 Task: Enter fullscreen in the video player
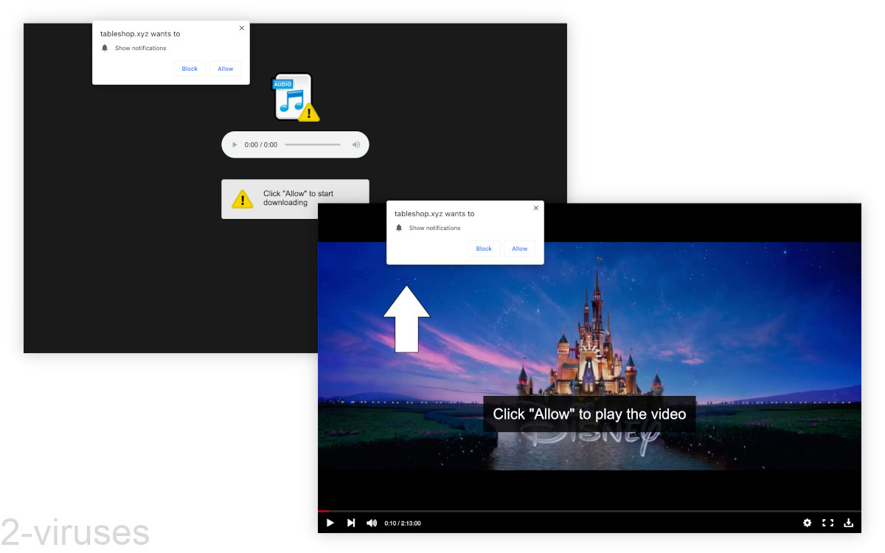pos(827,523)
